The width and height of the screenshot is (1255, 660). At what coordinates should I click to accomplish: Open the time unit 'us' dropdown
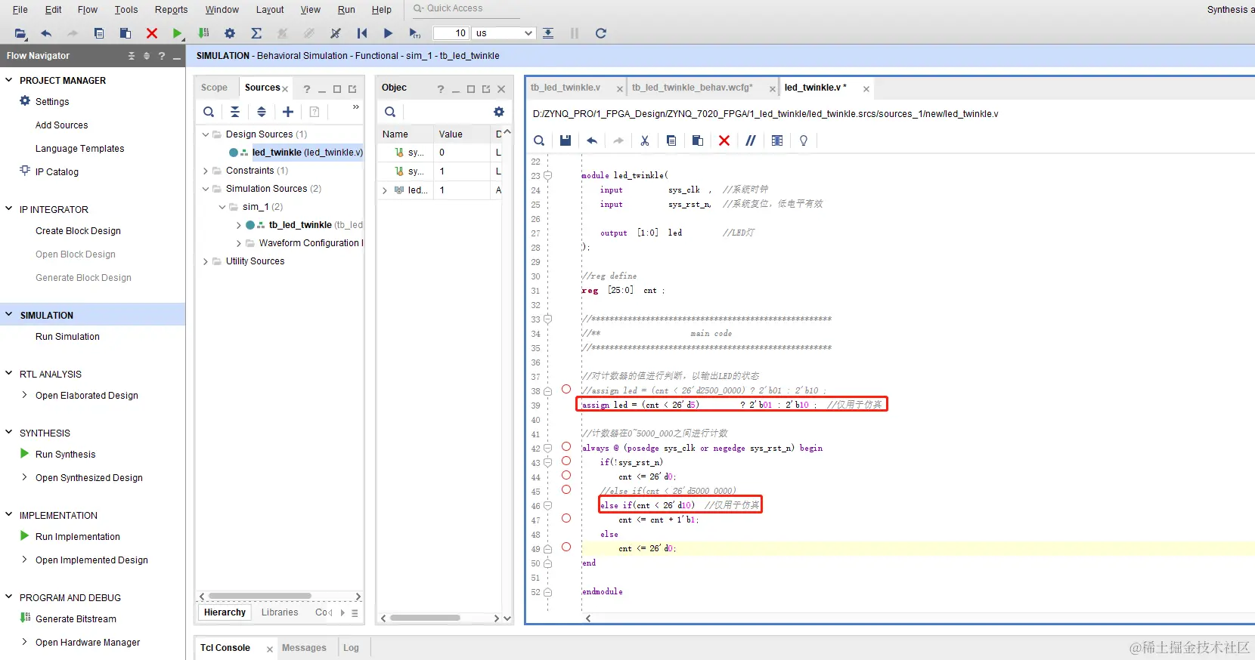(x=504, y=33)
